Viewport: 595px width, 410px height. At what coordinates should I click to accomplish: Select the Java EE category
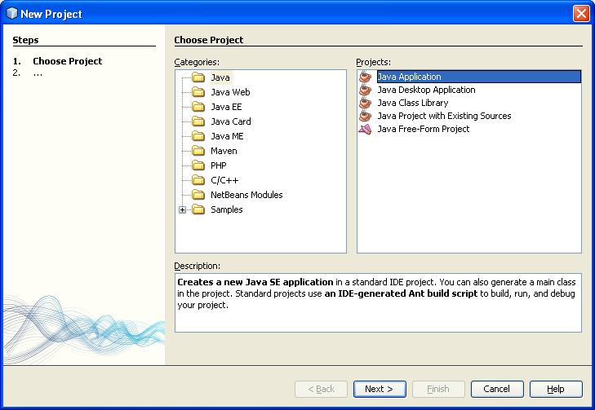pos(226,107)
